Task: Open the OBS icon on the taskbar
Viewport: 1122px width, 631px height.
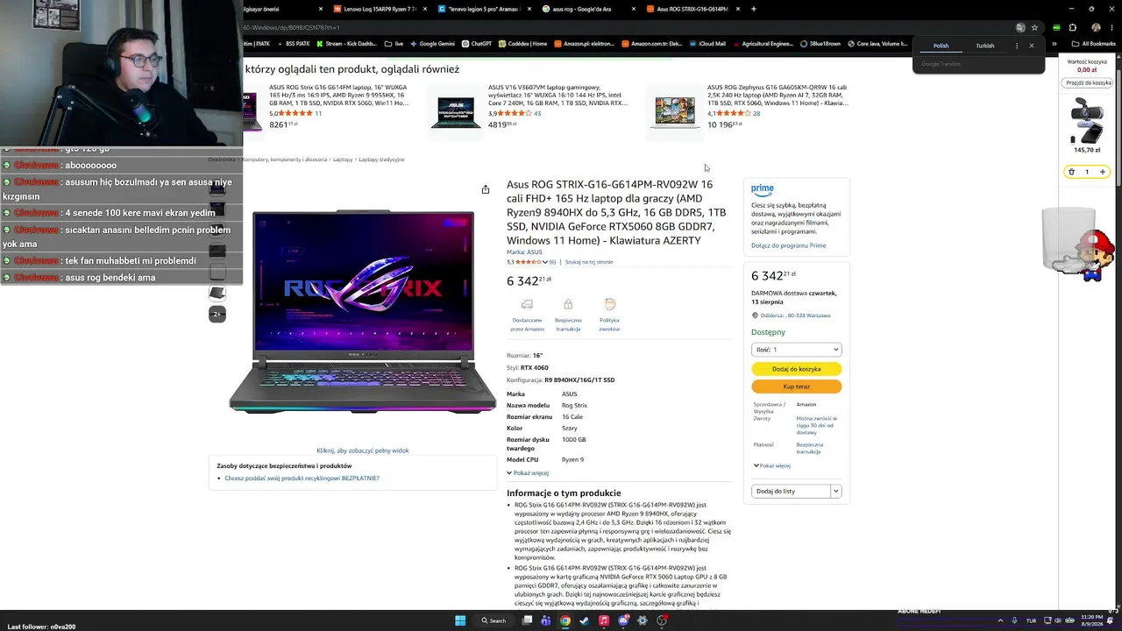Action: 662,620
